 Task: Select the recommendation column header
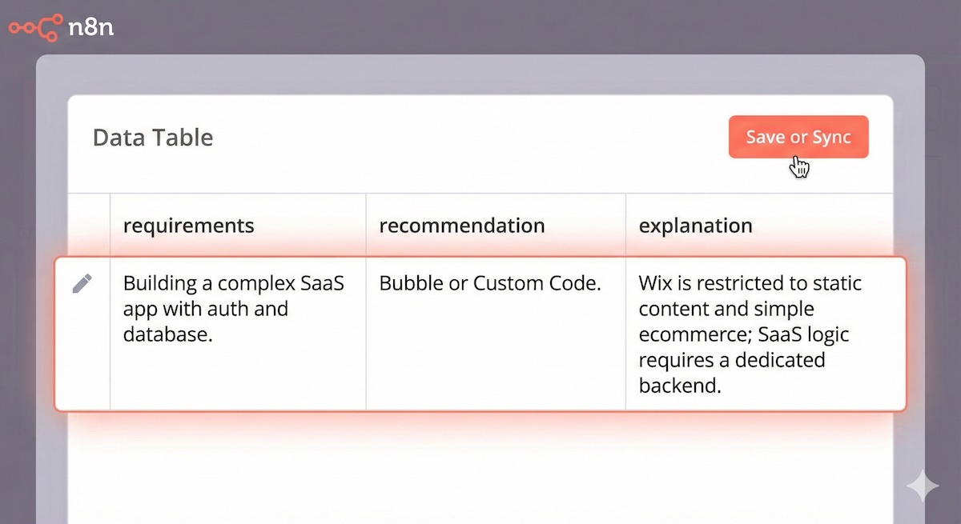click(462, 226)
